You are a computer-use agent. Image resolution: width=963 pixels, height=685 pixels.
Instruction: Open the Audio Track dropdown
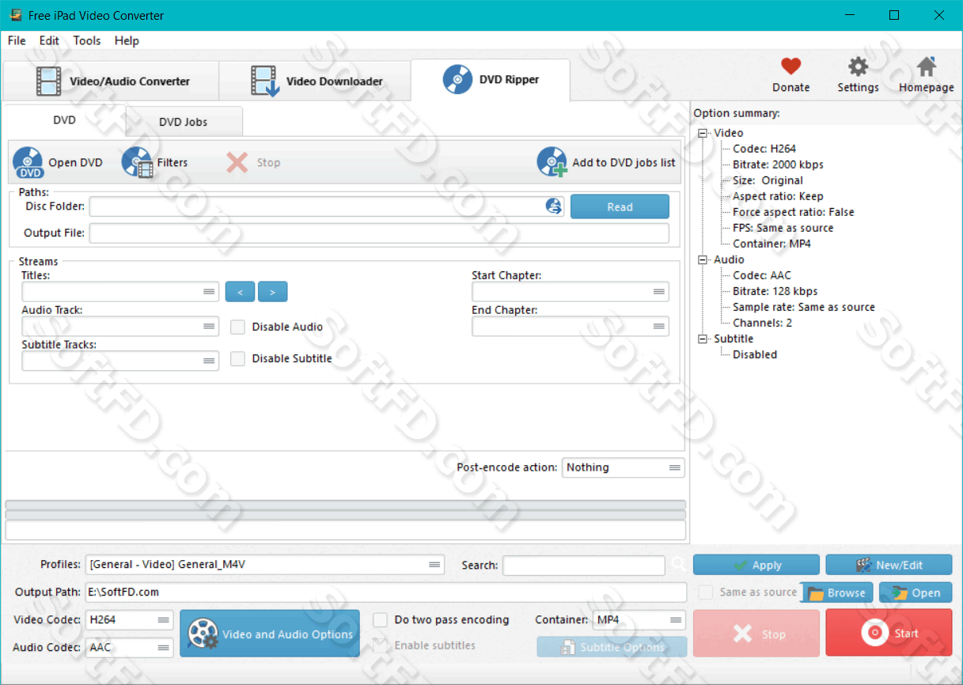(x=120, y=326)
